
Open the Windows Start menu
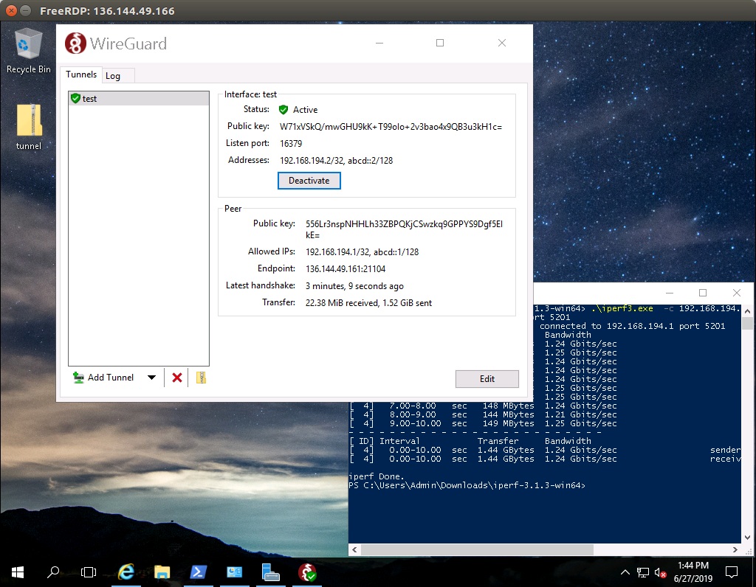pyautogui.click(x=17, y=572)
